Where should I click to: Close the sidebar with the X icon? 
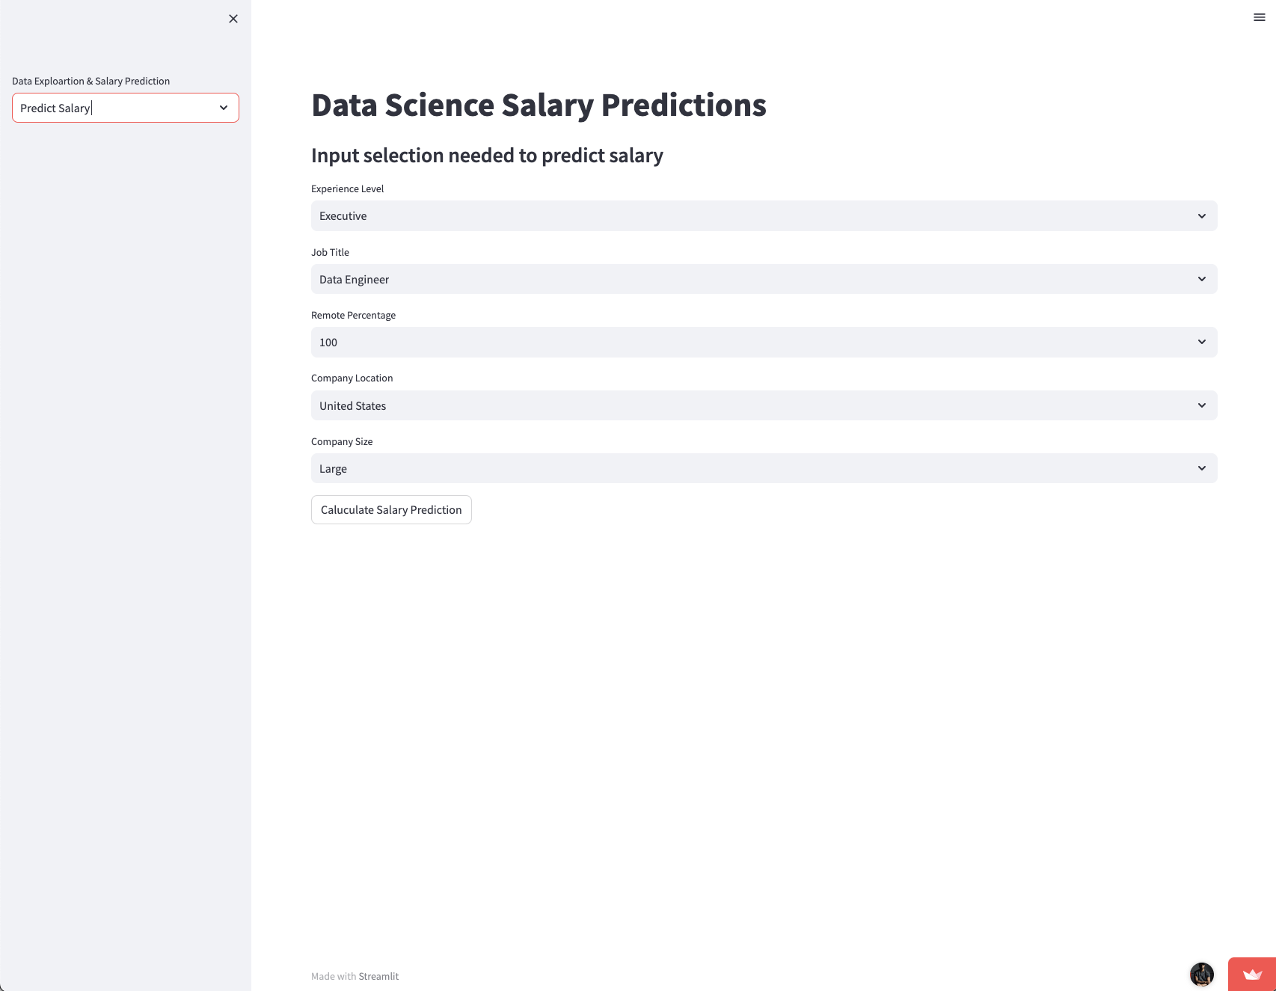point(233,19)
